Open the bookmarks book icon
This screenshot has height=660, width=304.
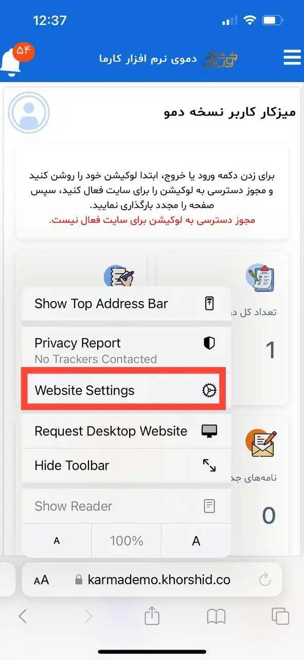pyautogui.click(x=216, y=616)
